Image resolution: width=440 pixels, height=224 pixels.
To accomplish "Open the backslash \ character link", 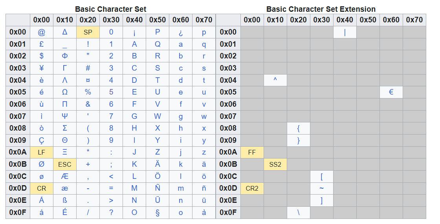I will [x=299, y=213].
